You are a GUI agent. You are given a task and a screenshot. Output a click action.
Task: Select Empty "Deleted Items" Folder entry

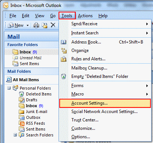[x=105, y=76]
